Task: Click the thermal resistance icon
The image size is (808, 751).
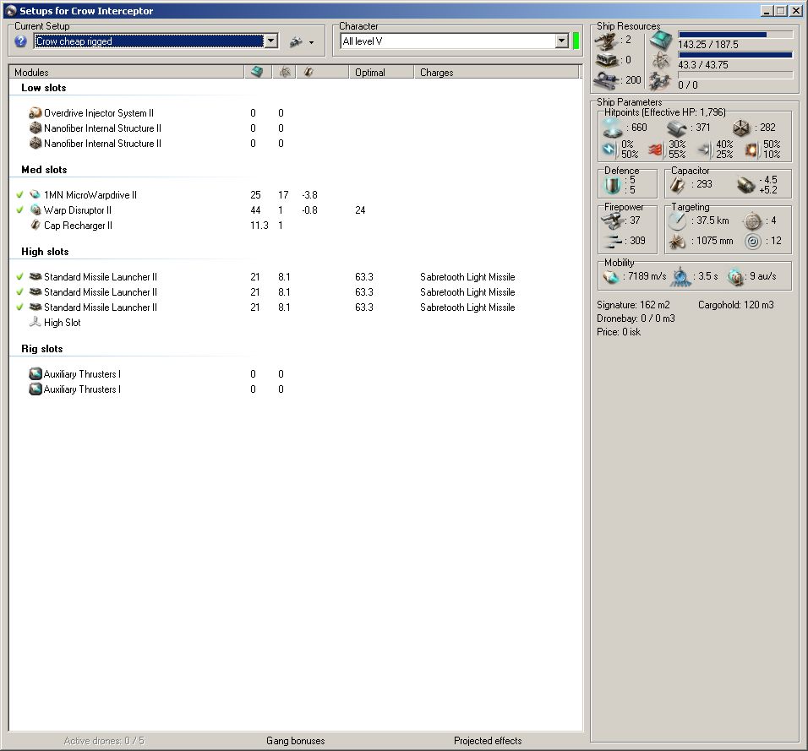Action: click(656, 150)
